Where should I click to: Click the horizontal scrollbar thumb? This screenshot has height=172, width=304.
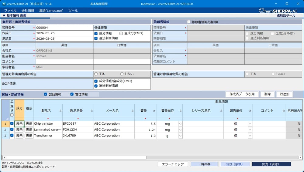(76, 157)
